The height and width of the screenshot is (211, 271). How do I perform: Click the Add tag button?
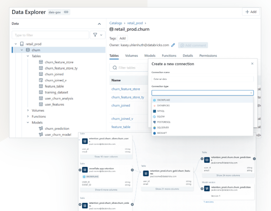[123, 38]
